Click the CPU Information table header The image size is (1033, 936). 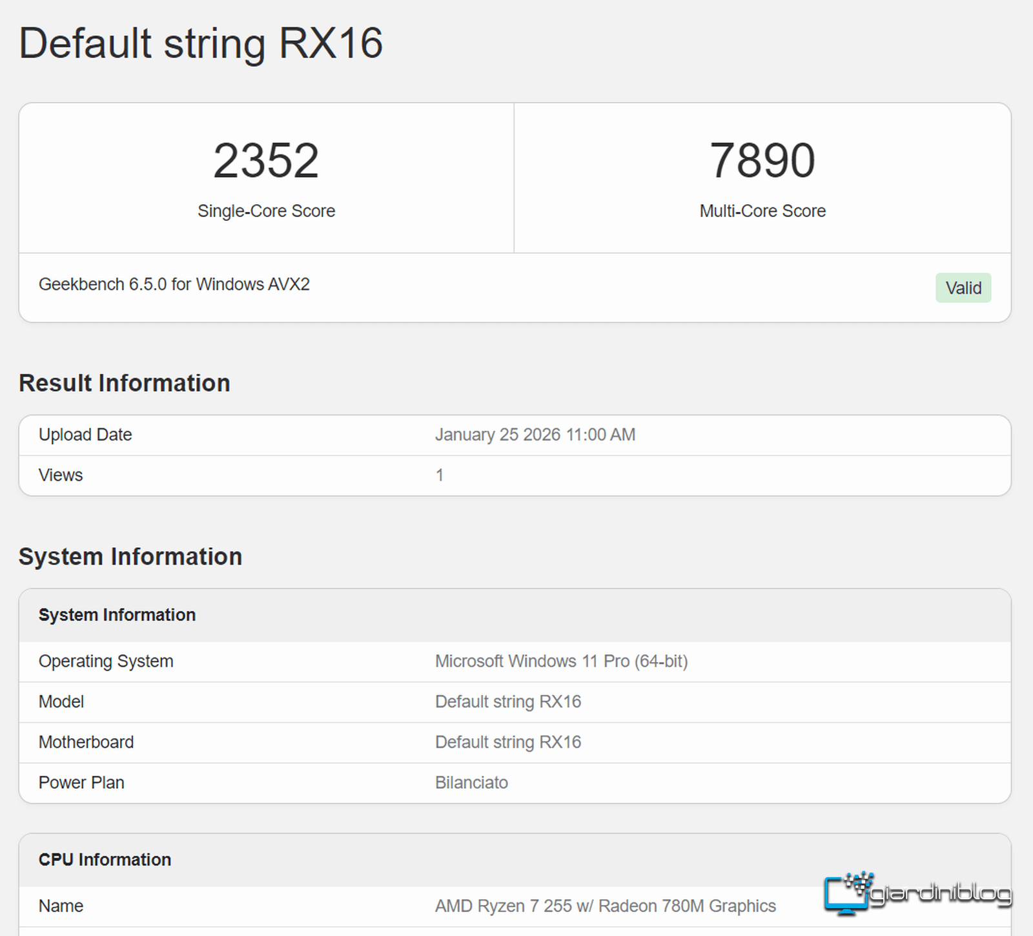105,860
